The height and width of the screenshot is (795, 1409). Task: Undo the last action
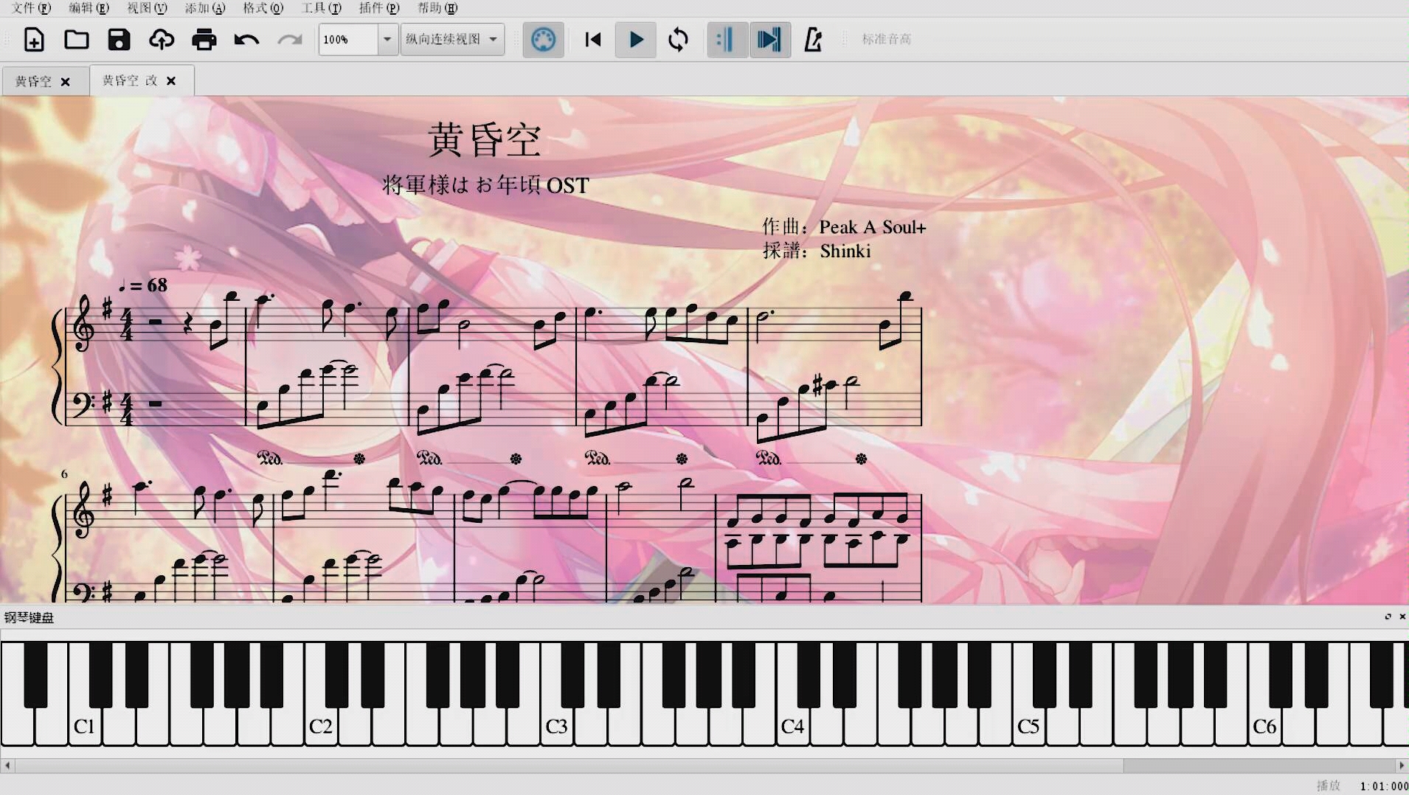(x=246, y=39)
